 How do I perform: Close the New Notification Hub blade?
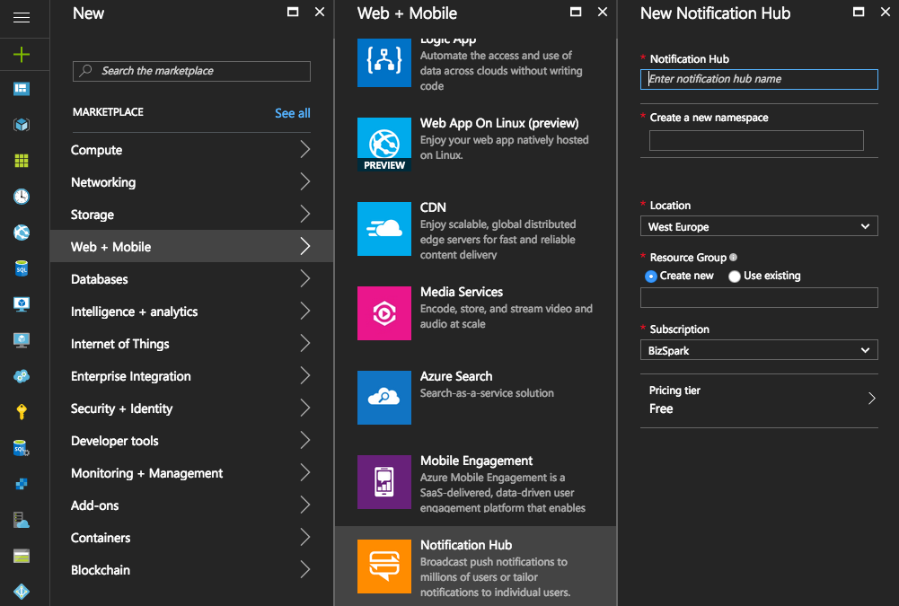click(x=886, y=12)
